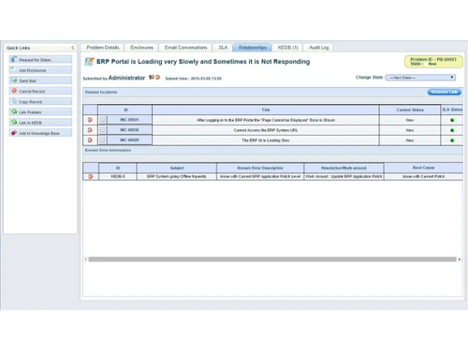Click the KEDB-9 ID cell

point(118,176)
